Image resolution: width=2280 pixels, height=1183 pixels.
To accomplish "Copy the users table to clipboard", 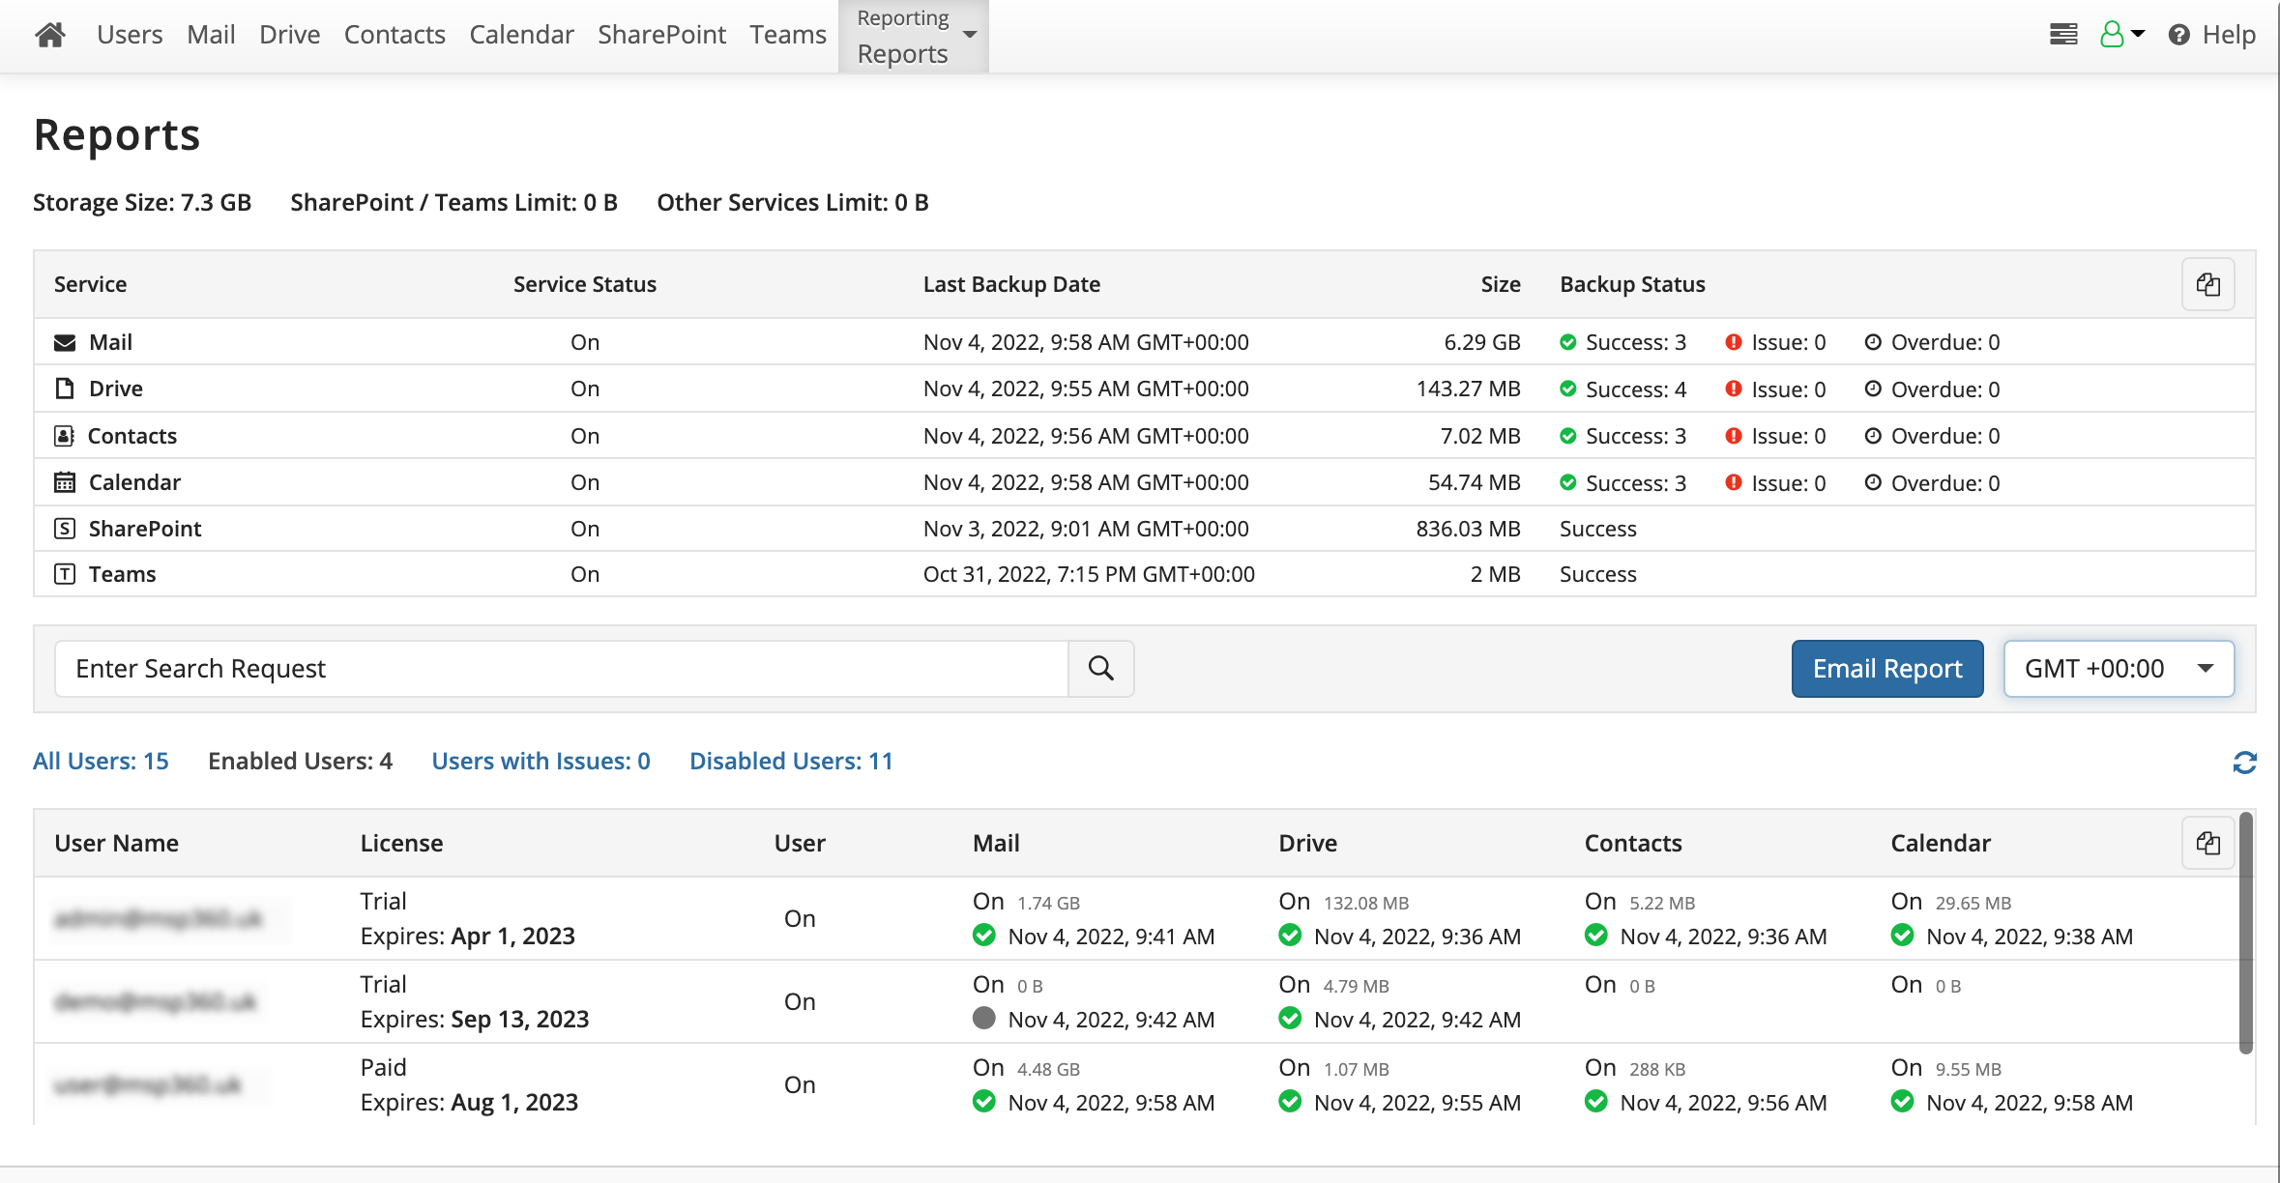I will pos(2208,843).
